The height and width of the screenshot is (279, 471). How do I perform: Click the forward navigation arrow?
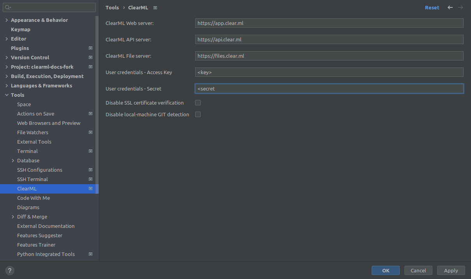tap(461, 7)
